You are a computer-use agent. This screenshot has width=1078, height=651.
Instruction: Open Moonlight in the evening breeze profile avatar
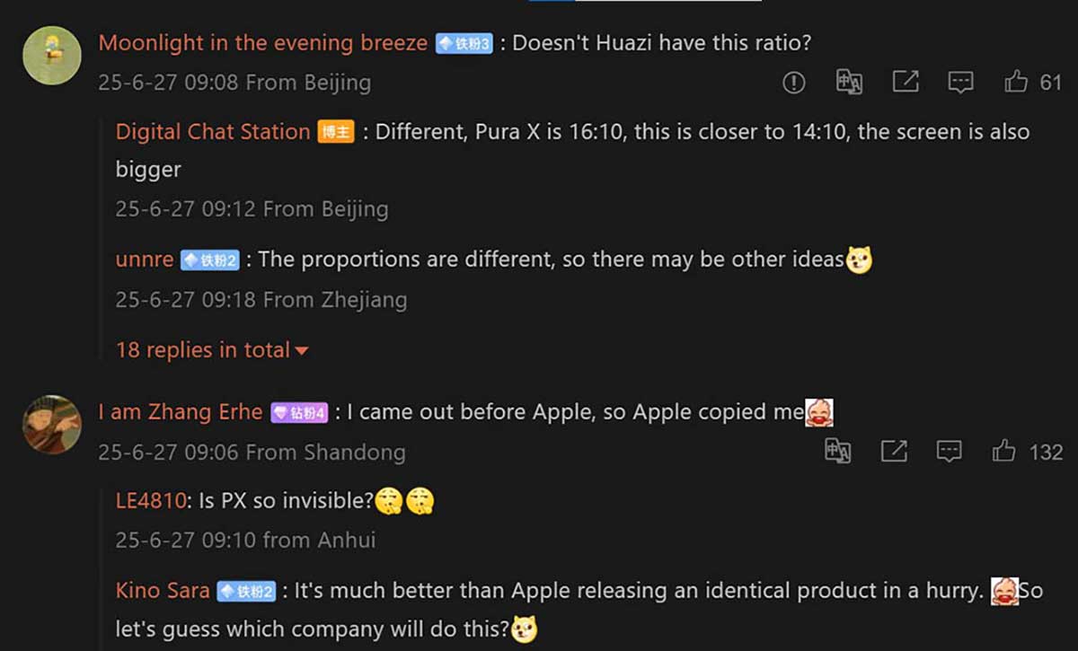tap(52, 55)
